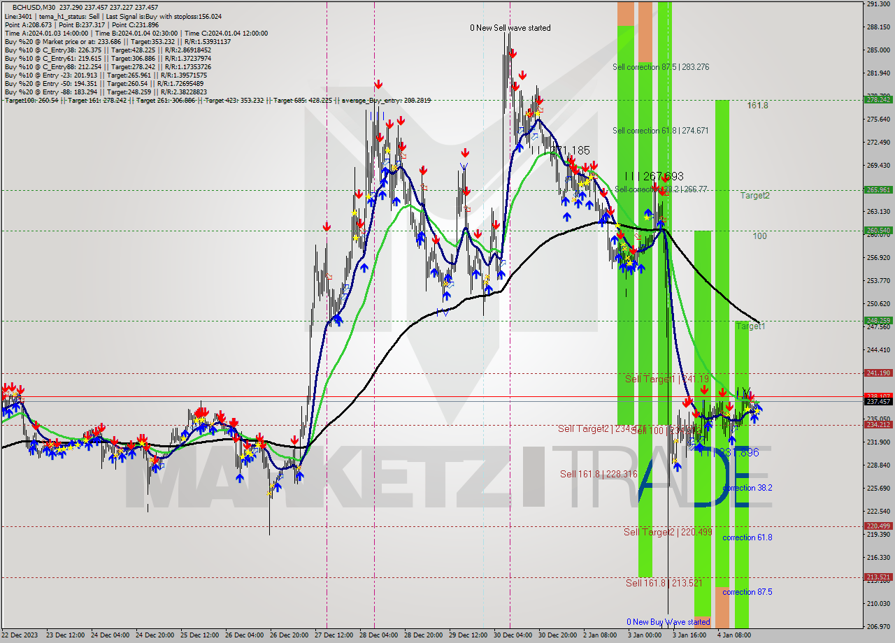895x643 pixels.
Task: Select the 278.242 green price tag
Action: 878,100
